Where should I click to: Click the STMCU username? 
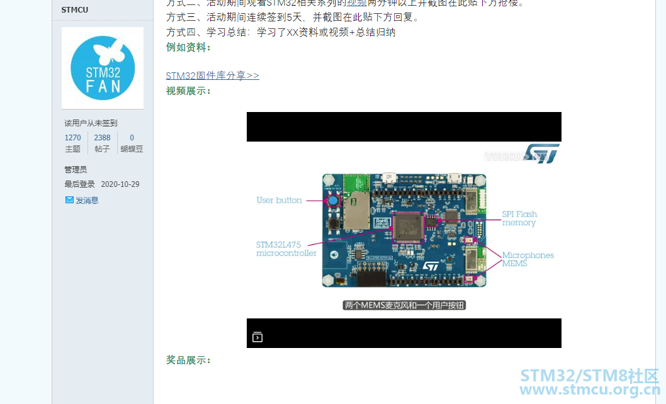tap(75, 10)
